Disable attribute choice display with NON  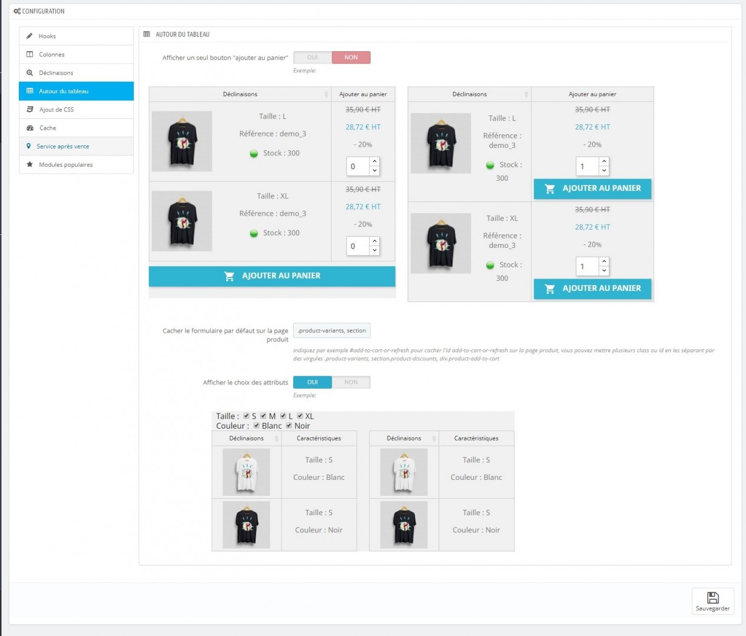click(x=351, y=382)
